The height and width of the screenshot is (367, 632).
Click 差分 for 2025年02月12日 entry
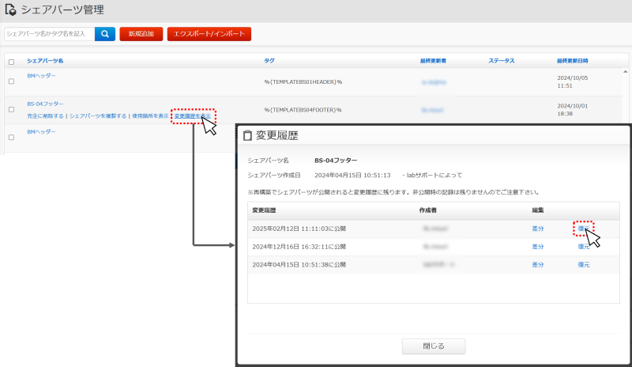coord(538,229)
